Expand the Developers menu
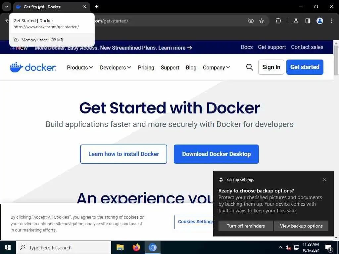This screenshot has height=254, width=339. (x=116, y=67)
